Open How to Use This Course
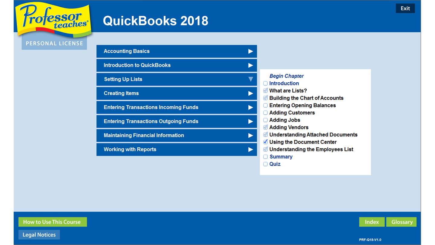 (x=53, y=222)
